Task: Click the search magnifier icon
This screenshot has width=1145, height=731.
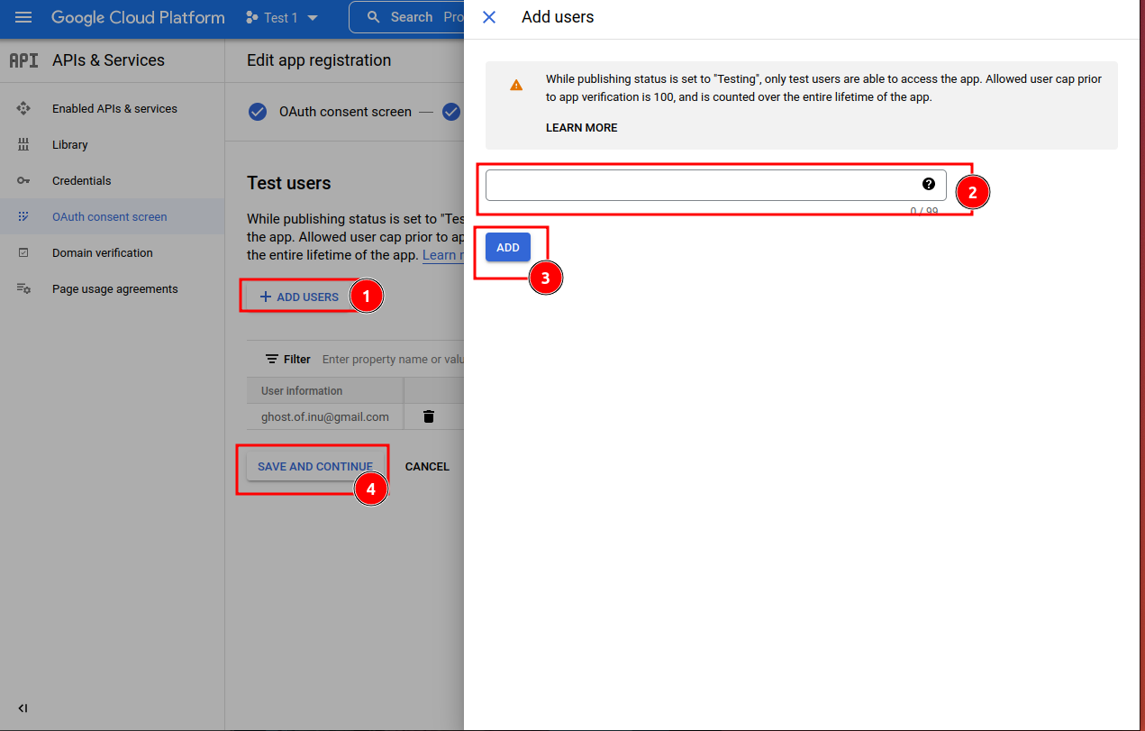Action: coord(374,17)
